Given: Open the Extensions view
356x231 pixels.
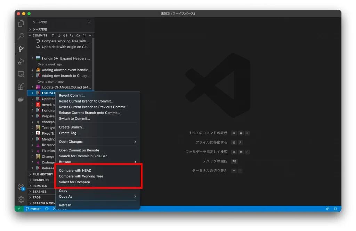Looking at the screenshot, I should (21, 87).
